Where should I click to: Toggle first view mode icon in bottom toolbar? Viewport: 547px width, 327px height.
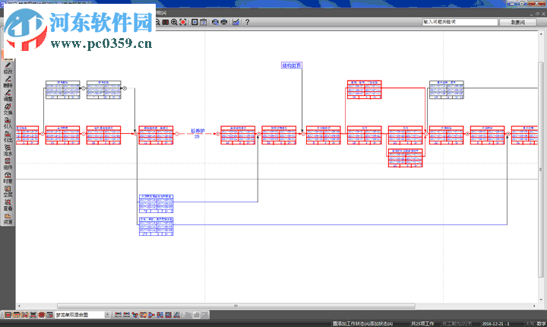pyautogui.click(x=8, y=315)
